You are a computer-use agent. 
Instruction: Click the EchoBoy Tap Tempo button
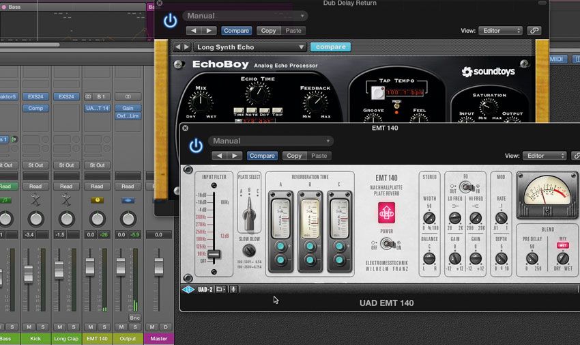point(377,92)
